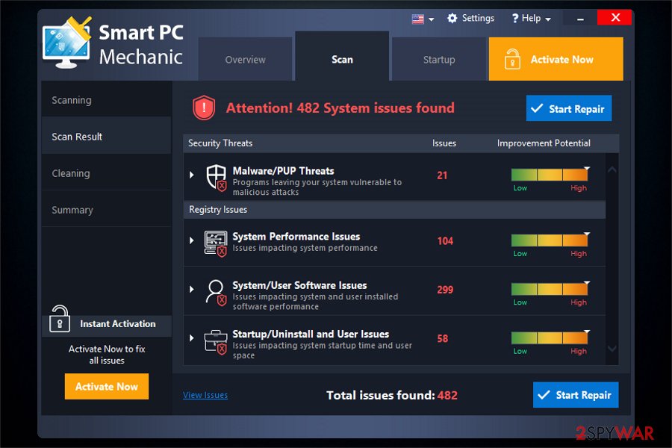Click the red shield alert icon
672x448 pixels.
(x=204, y=108)
